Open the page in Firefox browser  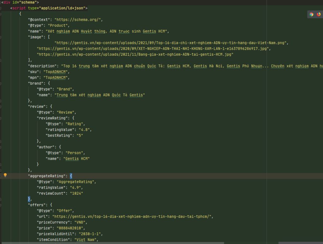click(319, 14)
